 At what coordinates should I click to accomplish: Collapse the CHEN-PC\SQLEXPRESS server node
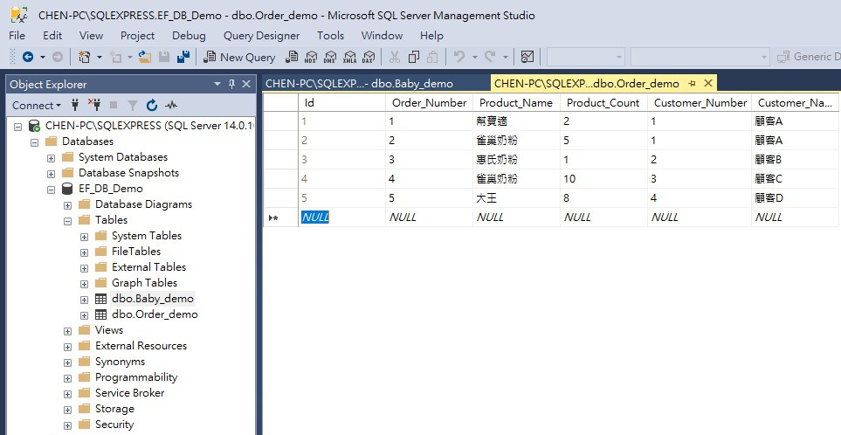click(17, 127)
